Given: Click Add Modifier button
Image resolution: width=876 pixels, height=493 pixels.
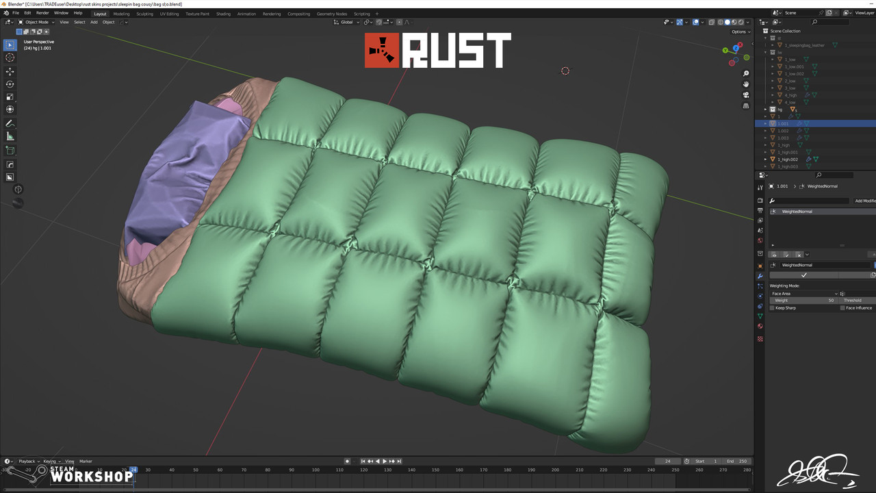Looking at the screenshot, I should (864, 201).
